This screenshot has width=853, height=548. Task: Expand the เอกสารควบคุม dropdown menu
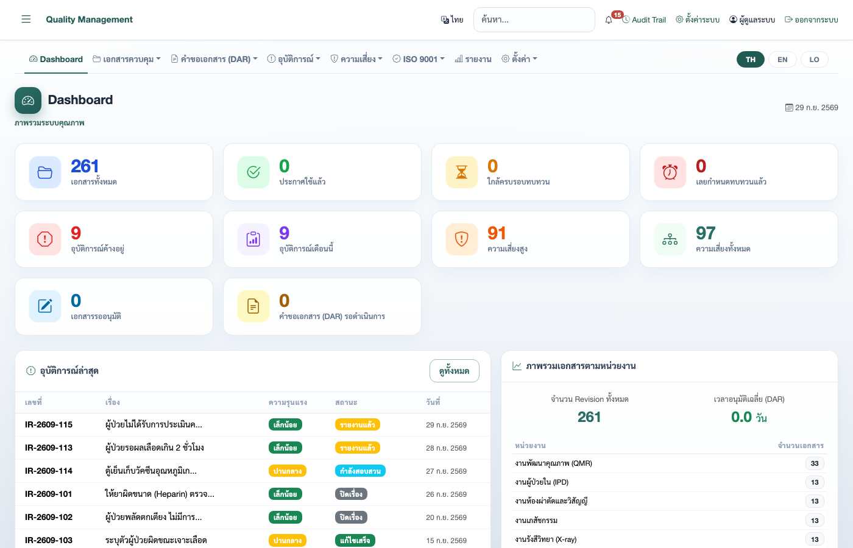pyautogui.click(x=127, y=59)
